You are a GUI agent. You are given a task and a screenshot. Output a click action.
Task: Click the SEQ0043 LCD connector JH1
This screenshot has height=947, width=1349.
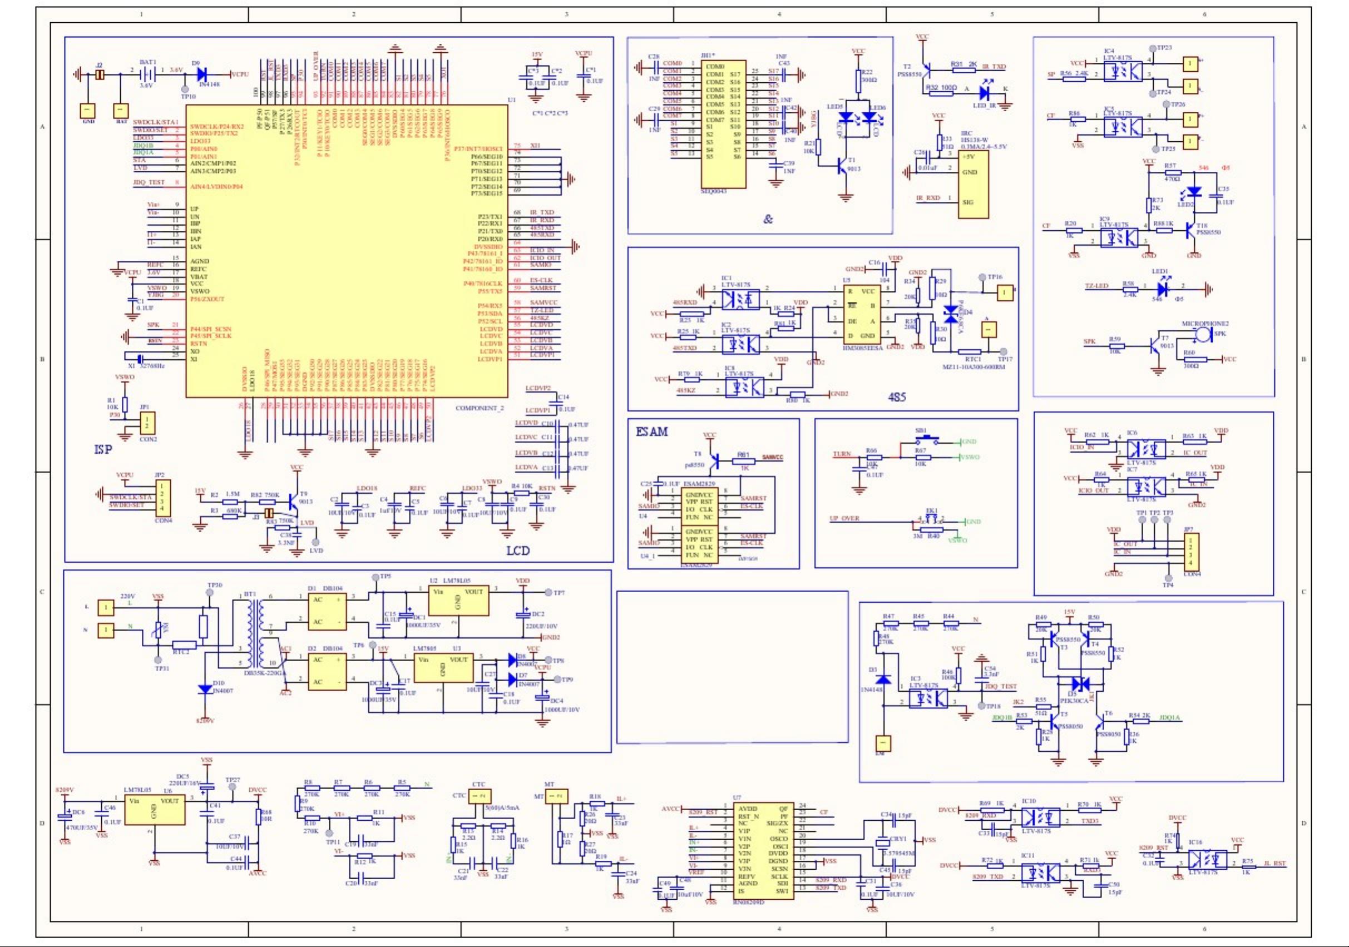[723, 123]
